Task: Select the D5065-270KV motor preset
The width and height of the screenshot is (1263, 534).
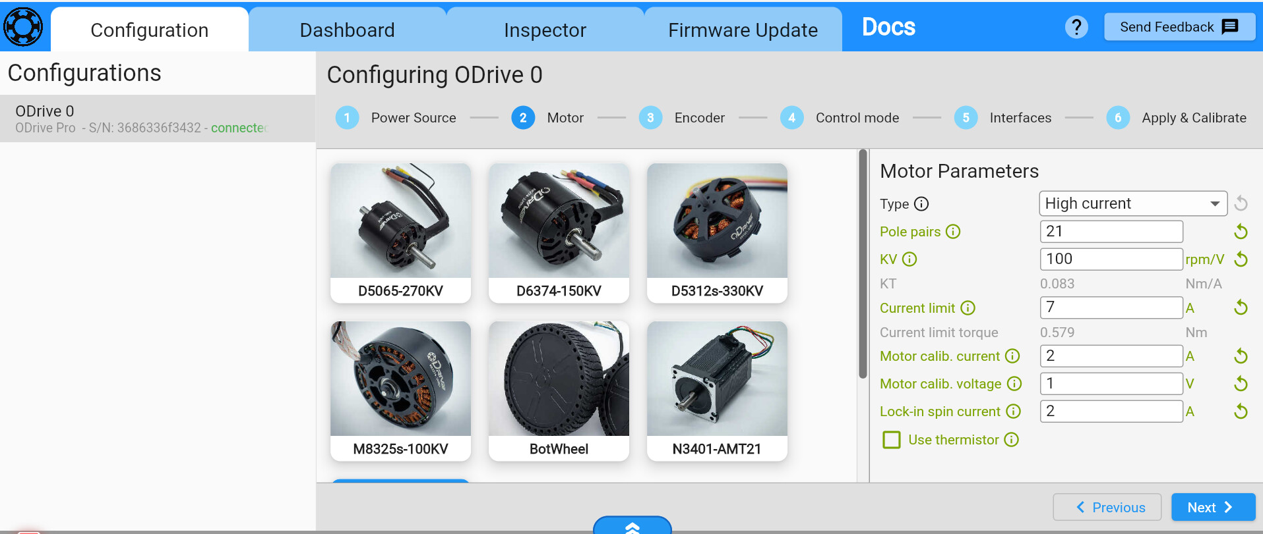Action: tap(401, 233)
